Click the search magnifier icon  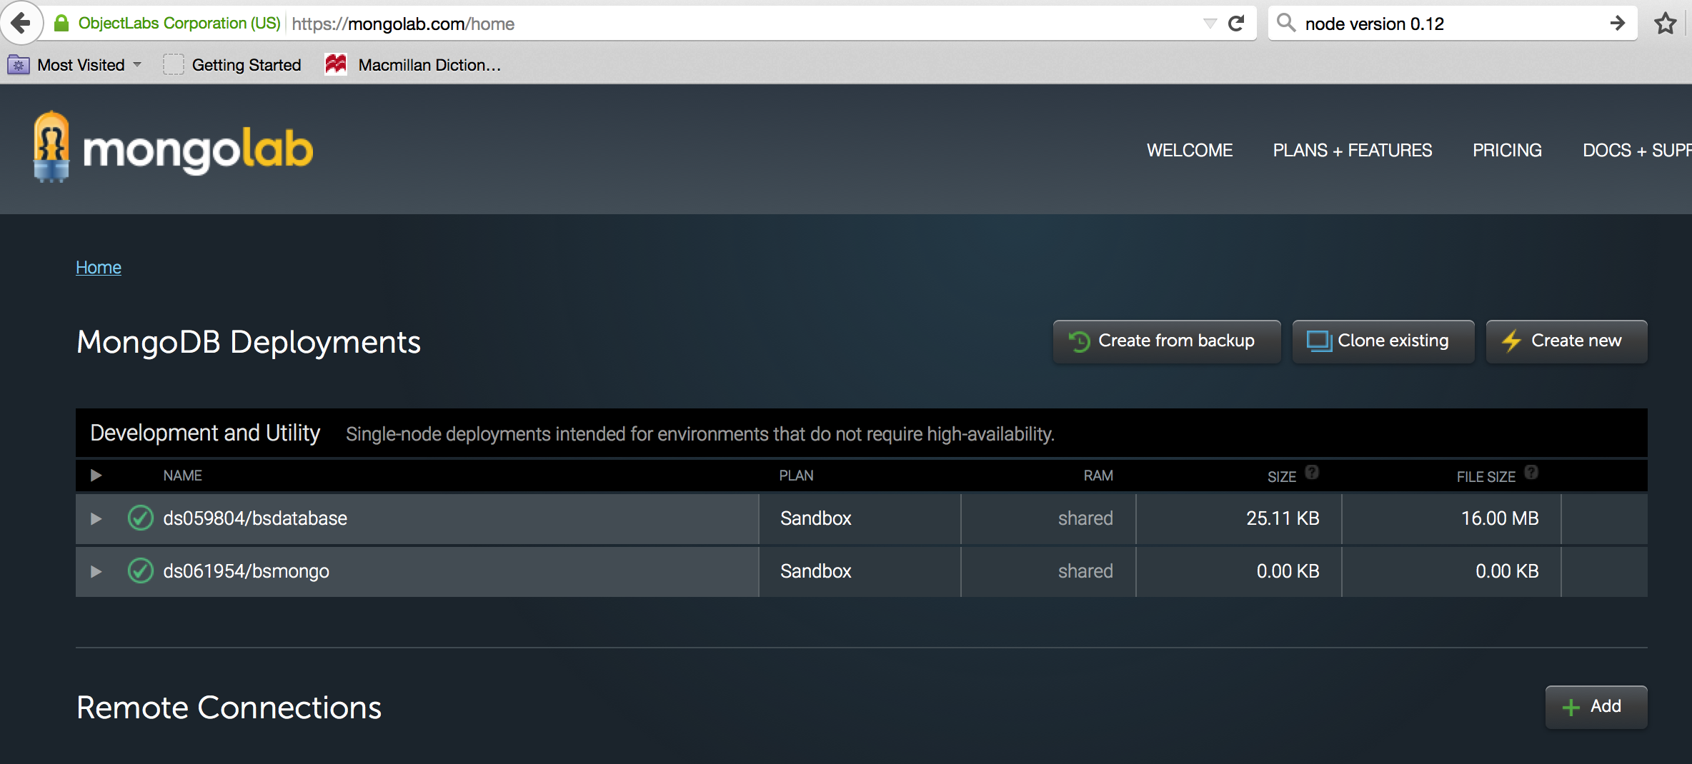pos(1286,23)
